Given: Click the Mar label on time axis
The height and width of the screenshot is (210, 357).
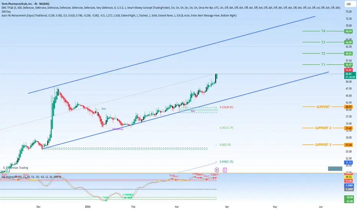Looking at the screenshot, I should (177, 207).
